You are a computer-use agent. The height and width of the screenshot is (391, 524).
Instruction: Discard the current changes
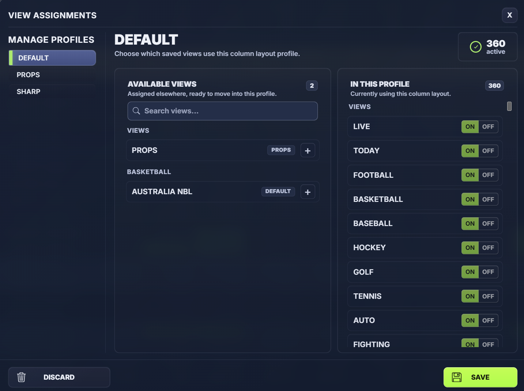click(59, 377)
